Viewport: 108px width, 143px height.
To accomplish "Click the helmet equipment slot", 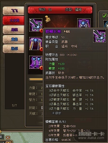I will click(x=84, y=23).
